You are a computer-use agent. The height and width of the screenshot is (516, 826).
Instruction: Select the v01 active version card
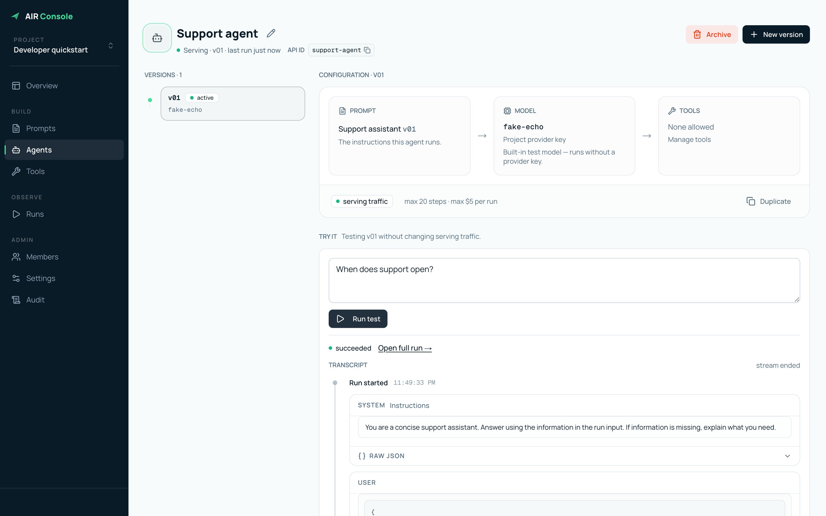tap(233, 103)
